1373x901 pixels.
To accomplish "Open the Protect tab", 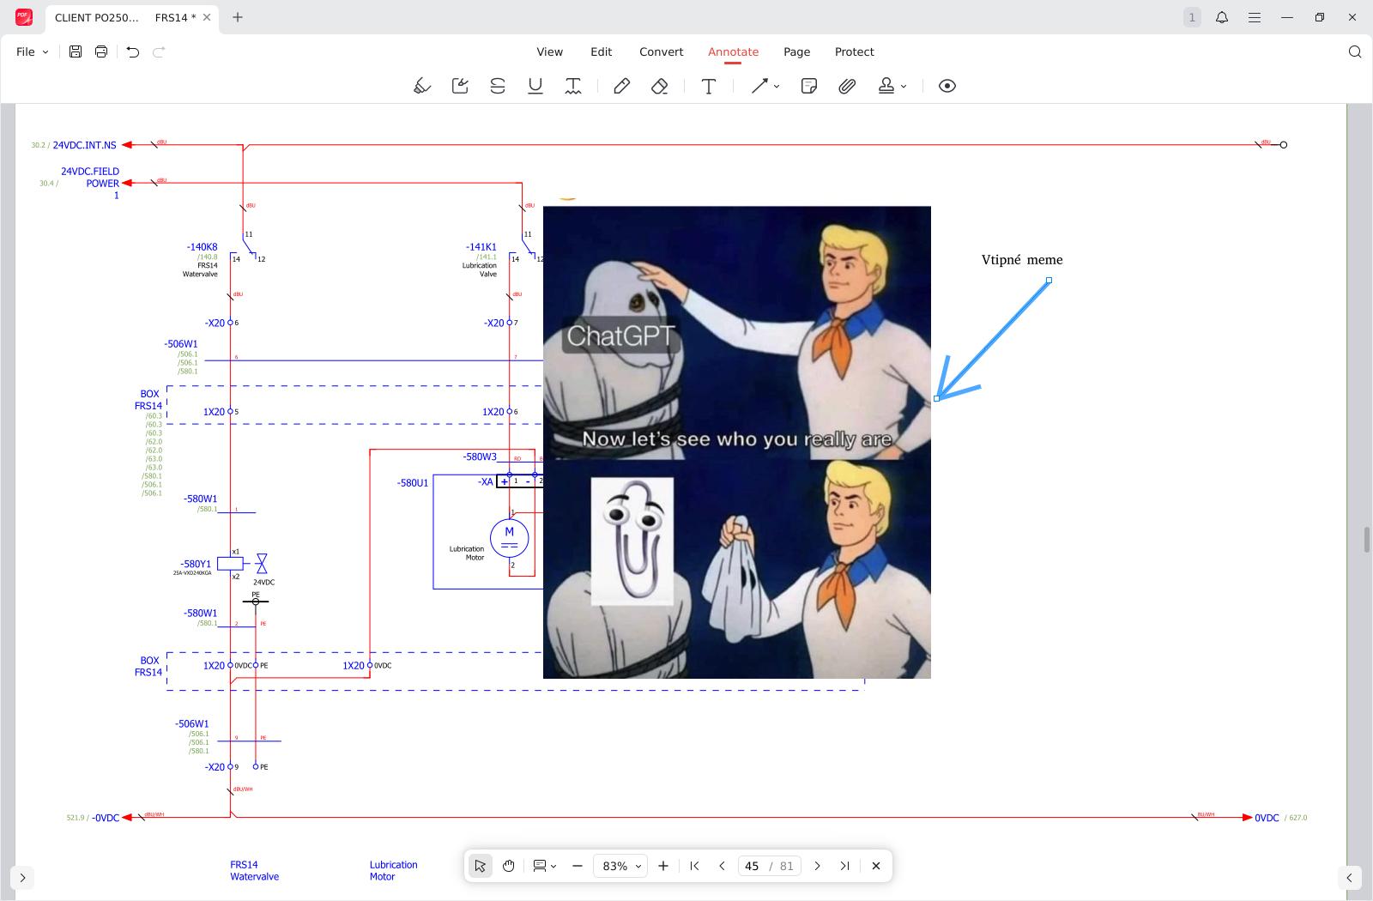I will (854, 51).
